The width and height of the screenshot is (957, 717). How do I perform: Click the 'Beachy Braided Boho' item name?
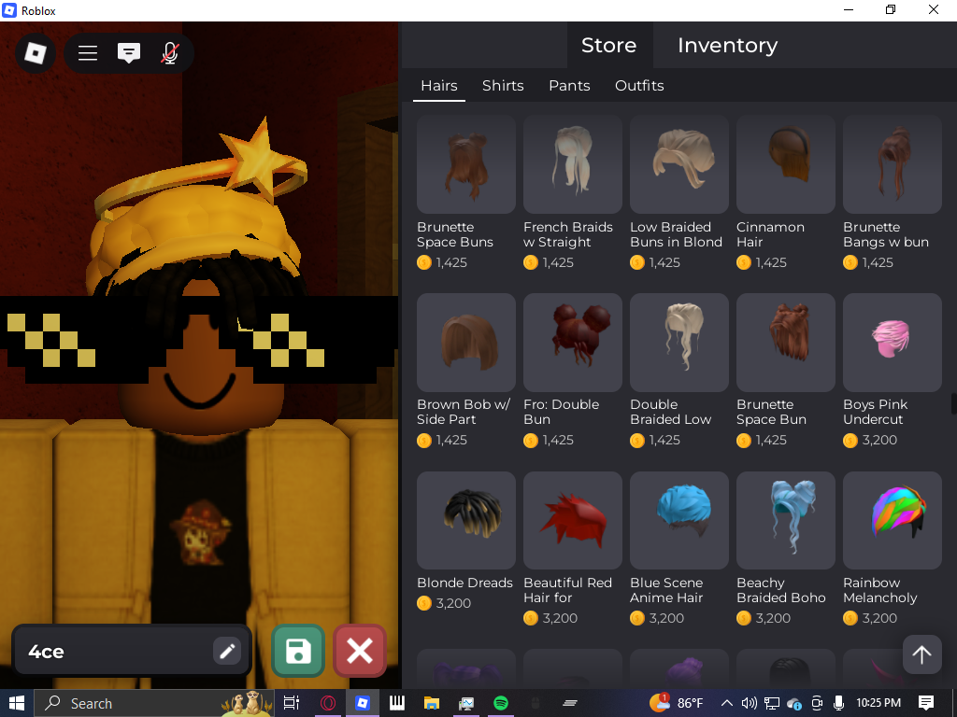coord(781,590)
